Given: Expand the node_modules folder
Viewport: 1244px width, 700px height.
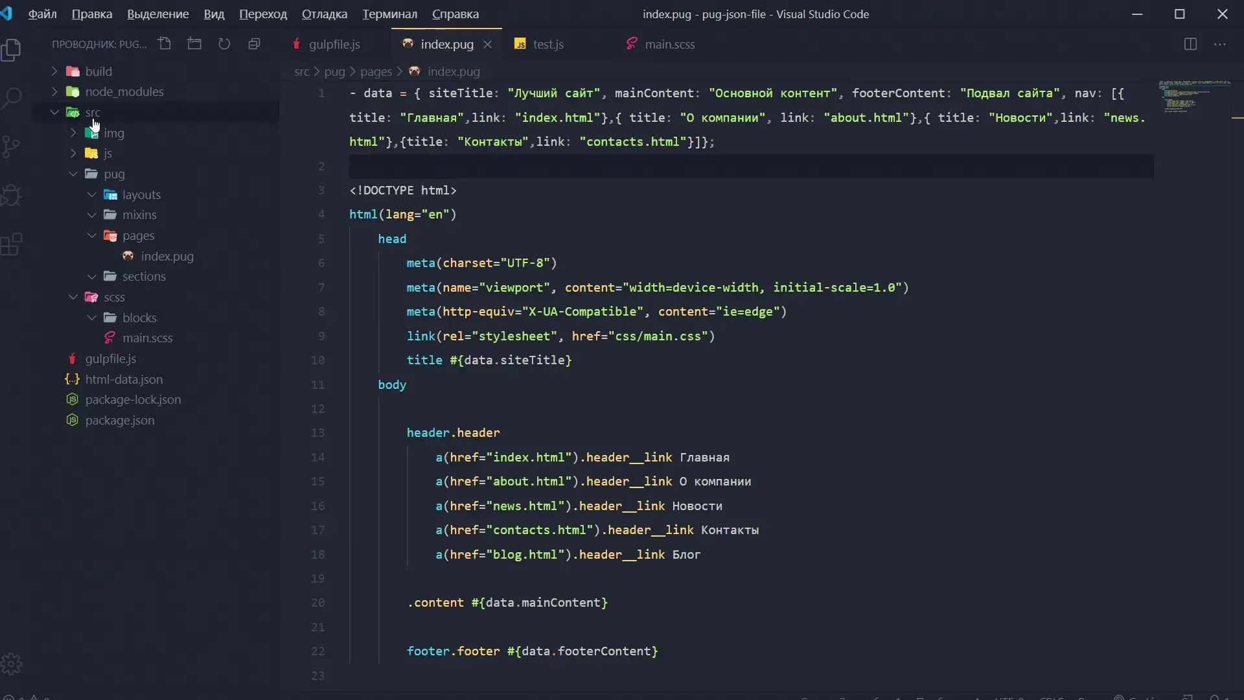Looking at the screenshot, I should pos(124,92).
